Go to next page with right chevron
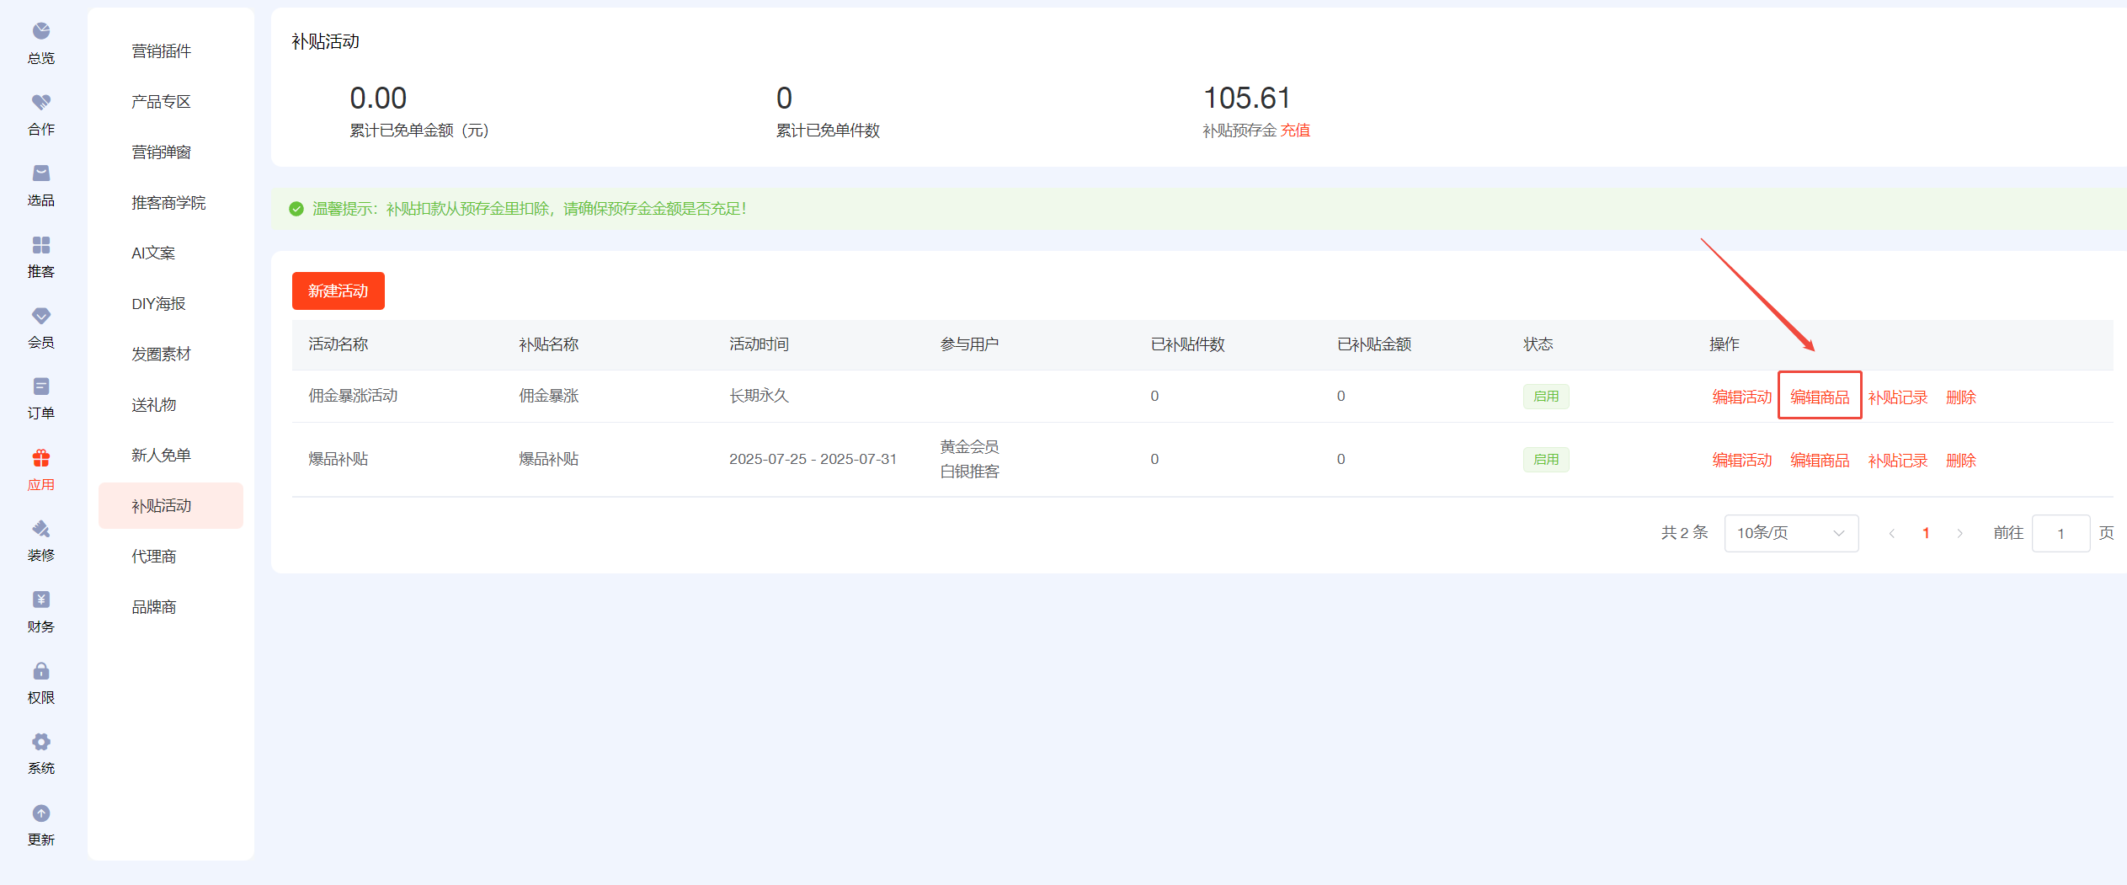The image size is (2127, 885). (x=1959, y=533)
